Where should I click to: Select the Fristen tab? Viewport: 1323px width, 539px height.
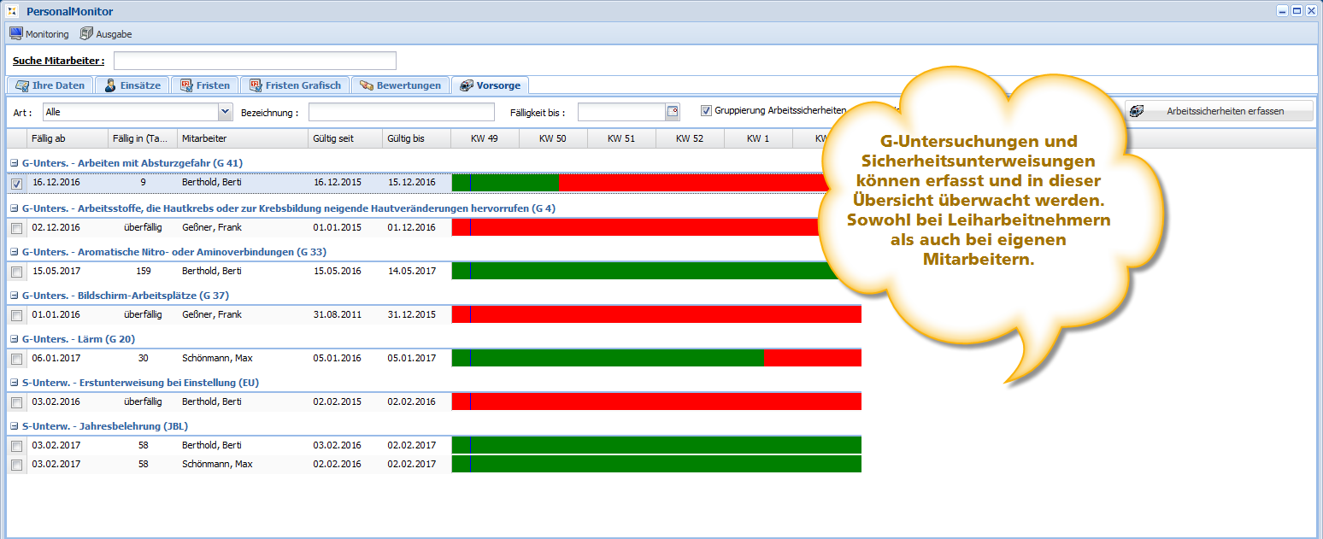click(204, 85)
